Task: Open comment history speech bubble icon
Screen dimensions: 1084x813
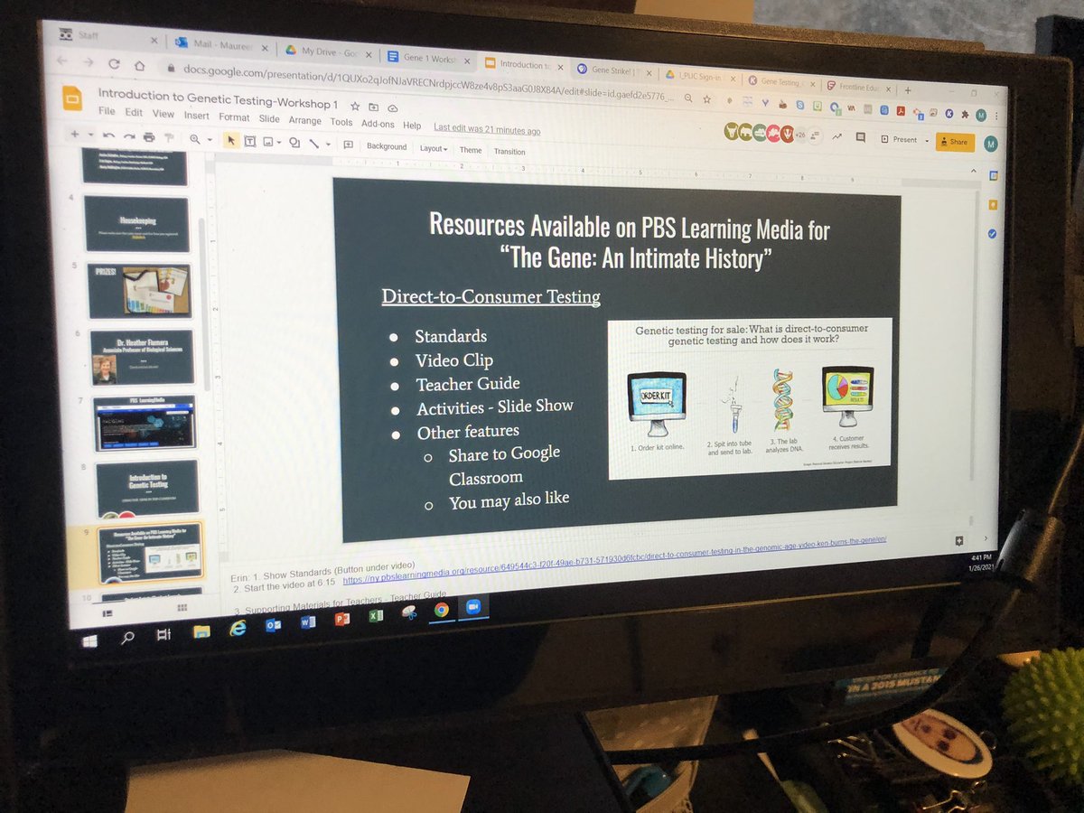Action: (x=861, y=137)
